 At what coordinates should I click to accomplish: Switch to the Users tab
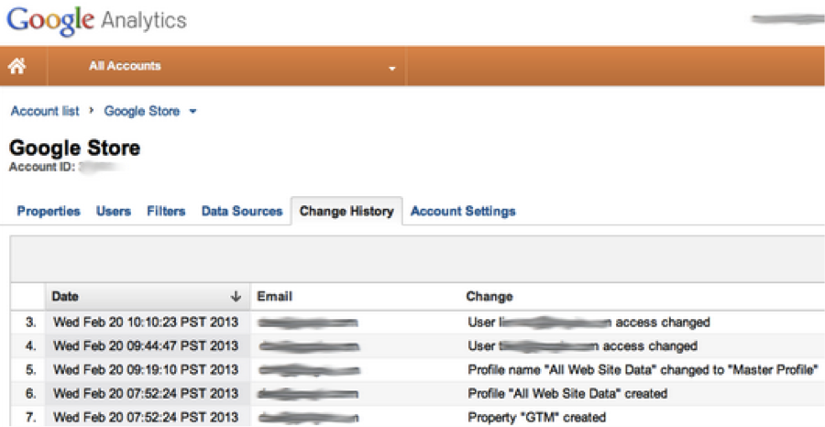click(x=114, y=212)
